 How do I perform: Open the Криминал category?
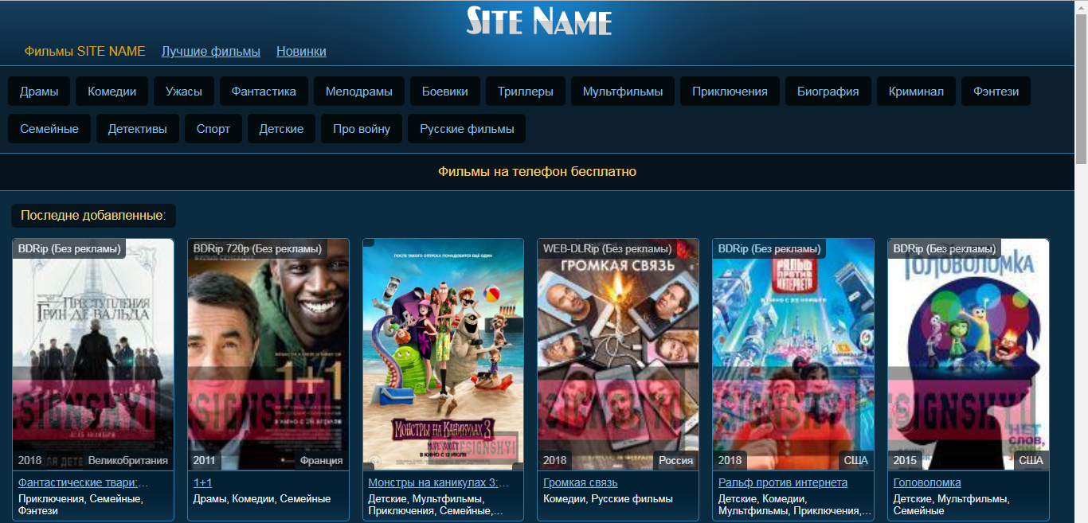click(916, 92)
